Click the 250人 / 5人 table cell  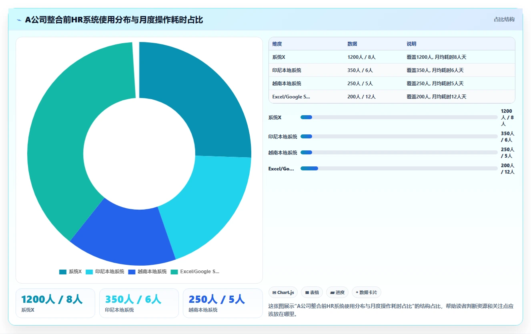[374, 84]
